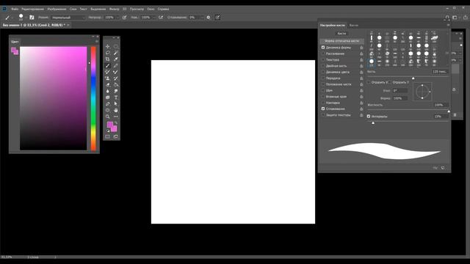Open smoothing percentage dropdown arrow
470x264 pixels.
(201, 18)
